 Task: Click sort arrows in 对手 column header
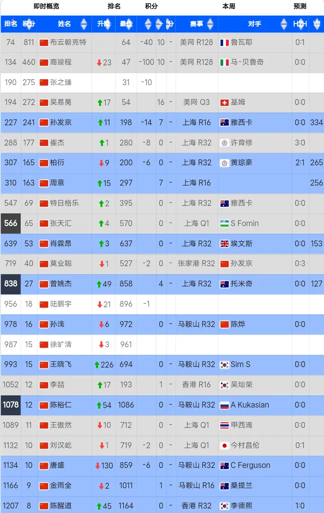[283, 24]
